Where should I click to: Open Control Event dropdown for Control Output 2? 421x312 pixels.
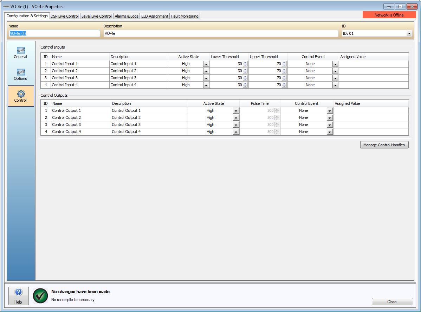(x=330, y=118)
